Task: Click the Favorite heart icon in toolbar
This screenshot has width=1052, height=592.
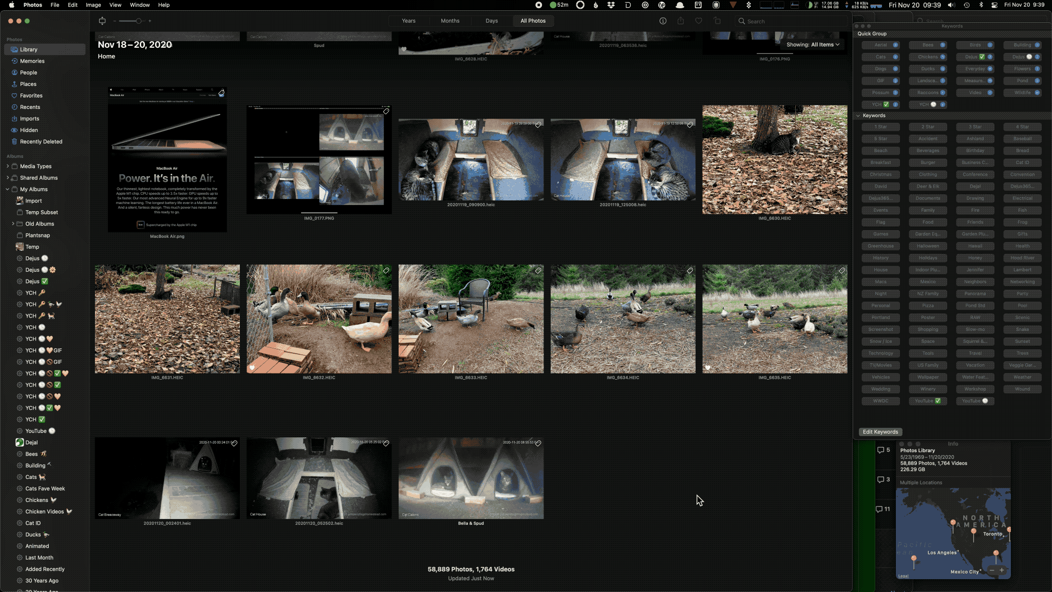Action: (699, 21)
